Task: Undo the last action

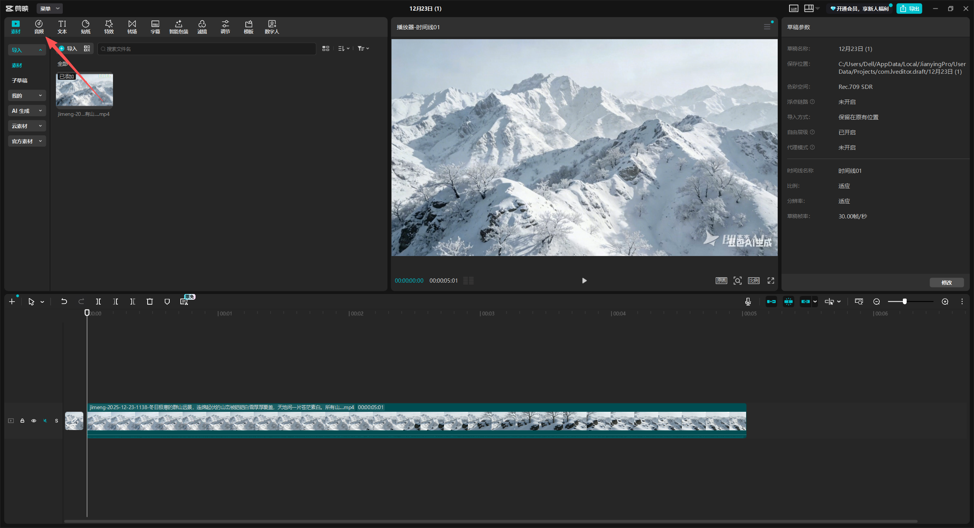Action: [64, 302]
